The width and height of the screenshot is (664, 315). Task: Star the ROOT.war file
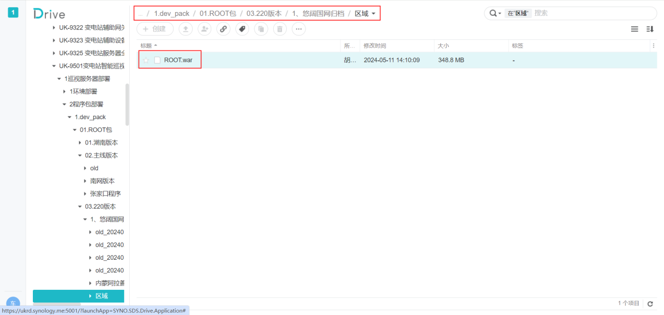tap(146, 60)
